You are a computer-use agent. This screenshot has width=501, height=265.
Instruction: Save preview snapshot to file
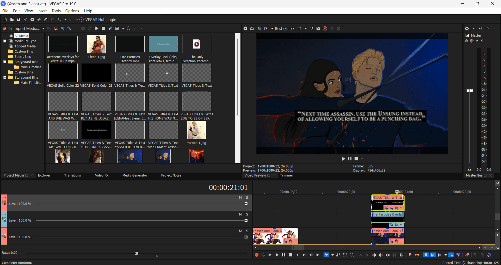point(318,29)
